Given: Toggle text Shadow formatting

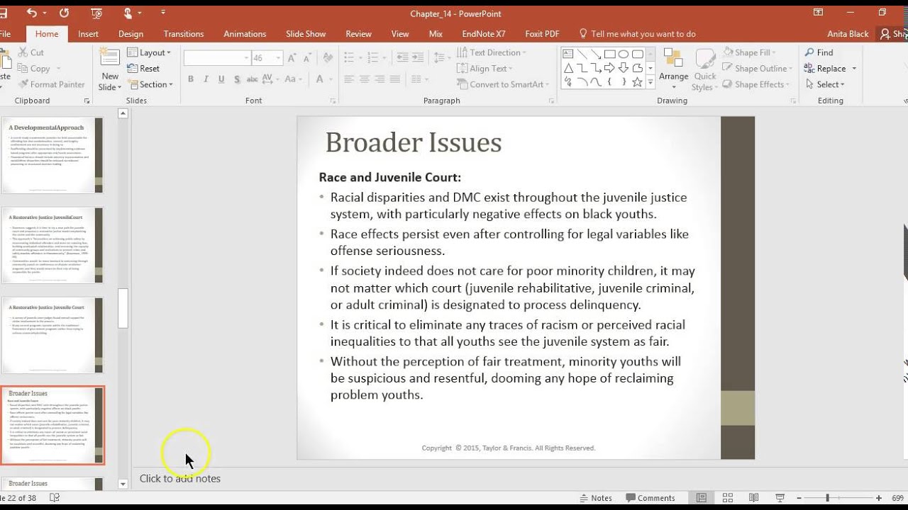Looking at the screenshot, I should 238,79.
